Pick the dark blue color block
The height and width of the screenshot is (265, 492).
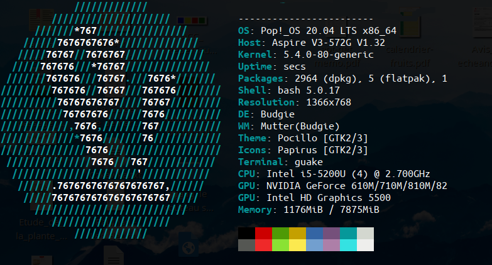(x=314, y=233)
